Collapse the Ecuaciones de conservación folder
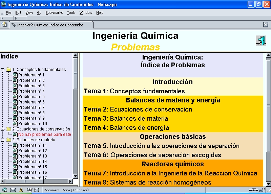This screenshot has height=194, width=271. coord(3,129)
